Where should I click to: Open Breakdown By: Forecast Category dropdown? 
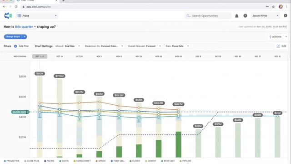pos(104,46)
